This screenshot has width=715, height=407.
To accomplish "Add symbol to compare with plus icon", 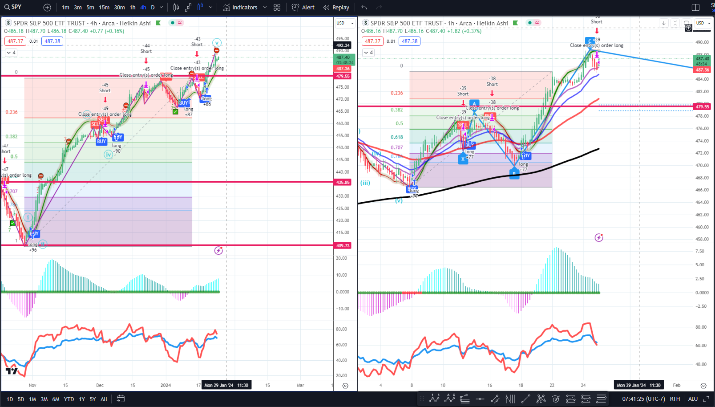I will pos(47,8).
